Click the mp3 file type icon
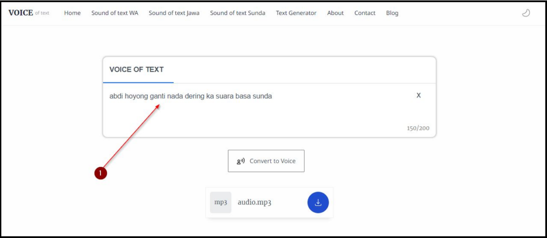Screen dimensions: 547x238 221,202
